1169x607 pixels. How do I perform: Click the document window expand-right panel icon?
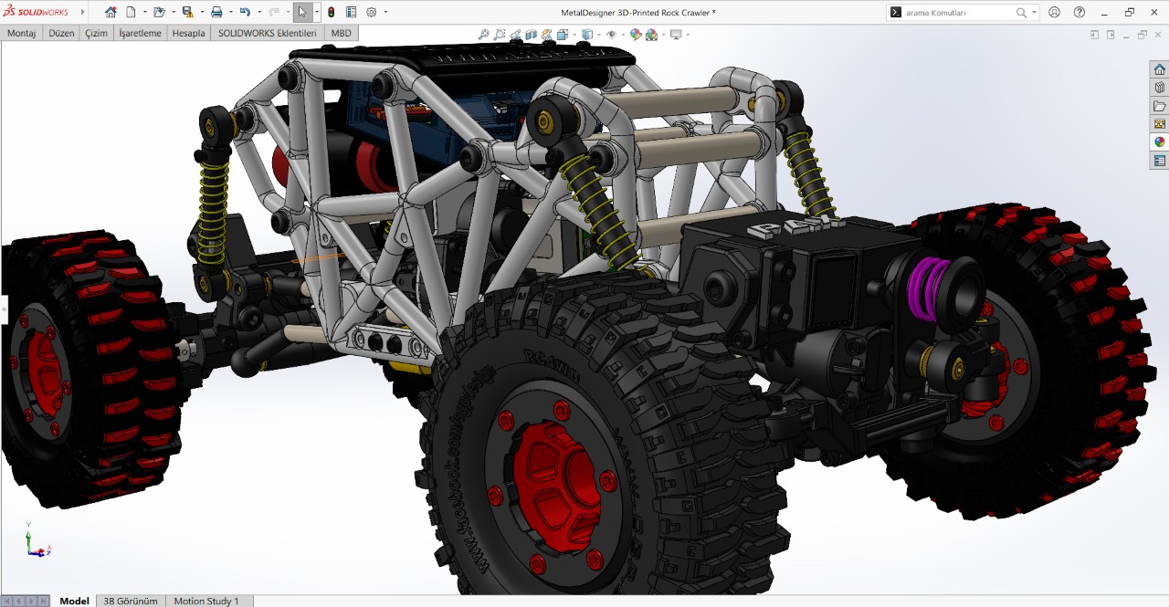coord(1111,35)
